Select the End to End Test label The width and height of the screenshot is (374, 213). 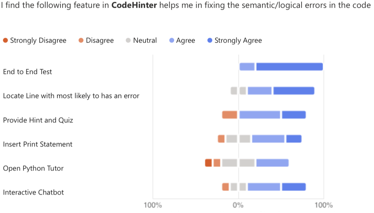click(27, 72)
